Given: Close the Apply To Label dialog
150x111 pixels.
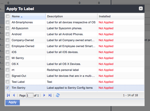Looking at the screenshot, I should [x=141, y=9].
